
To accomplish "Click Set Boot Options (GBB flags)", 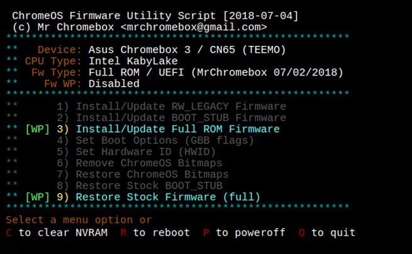I will coord(155,141).
